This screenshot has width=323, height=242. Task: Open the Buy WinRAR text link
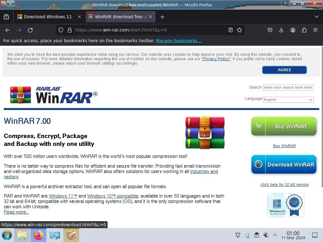pyautogui.click(x=284, y=146)
